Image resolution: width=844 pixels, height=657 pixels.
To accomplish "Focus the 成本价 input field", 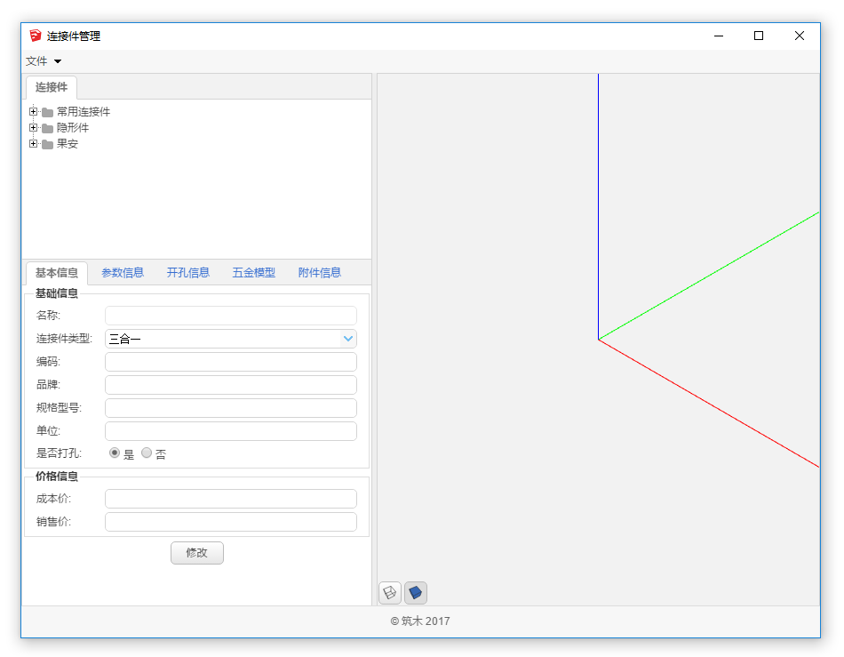I will (x=231, y=499).
